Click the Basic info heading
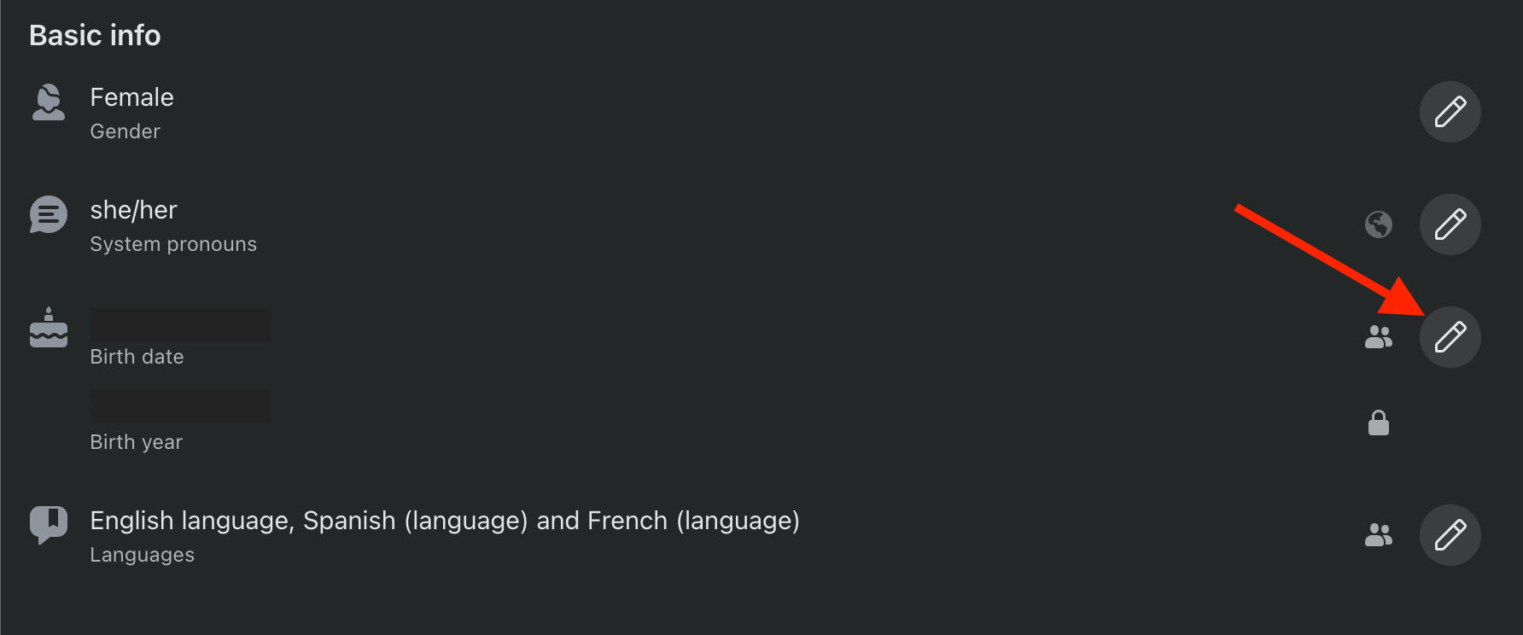The width and height of the screenshot is (1523, 635). tap(95, 35)
